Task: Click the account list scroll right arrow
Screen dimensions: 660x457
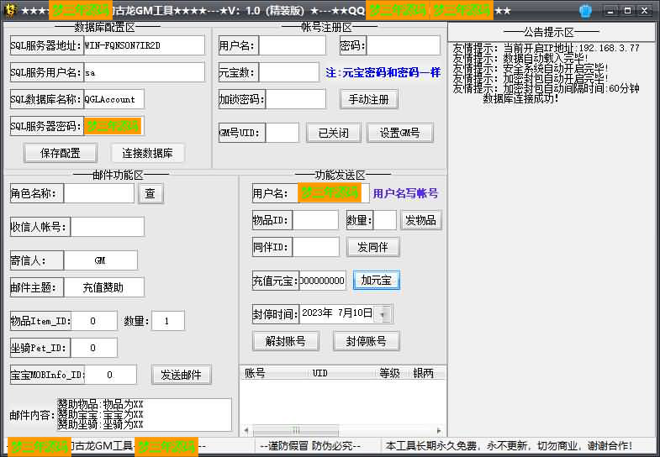Action: click(x=439, y=430)
